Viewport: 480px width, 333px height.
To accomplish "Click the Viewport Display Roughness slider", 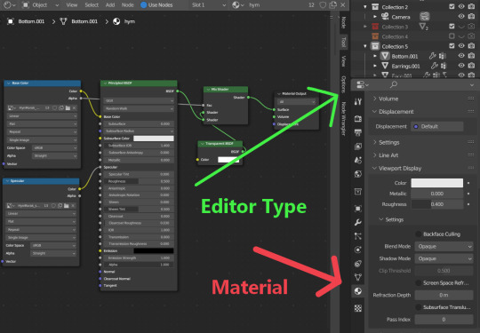I will (x=436, y=204).
